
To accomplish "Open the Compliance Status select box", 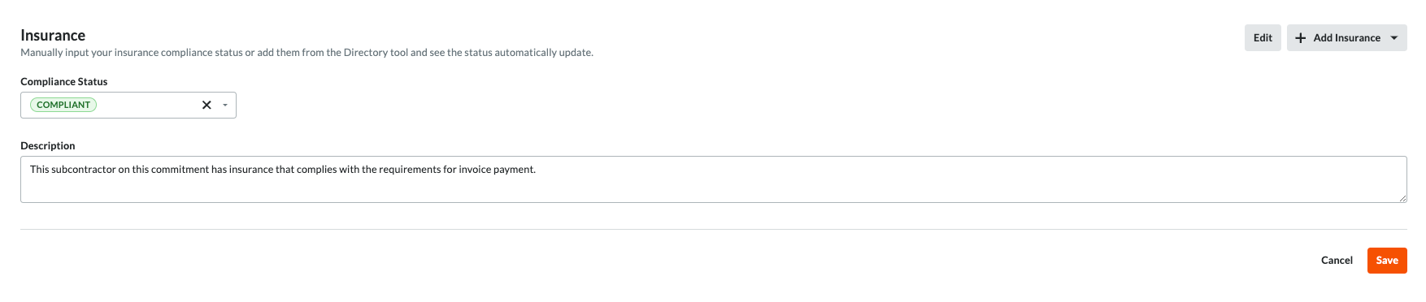I will coord(128,105).
